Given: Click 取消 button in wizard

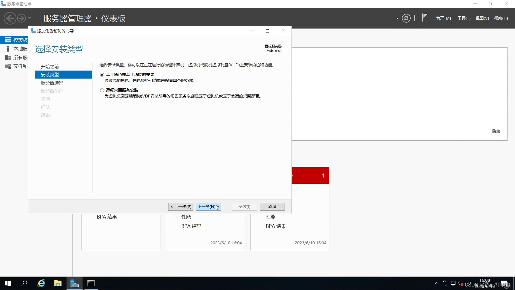Looking at the screenshot, I should tap(272, 206).
